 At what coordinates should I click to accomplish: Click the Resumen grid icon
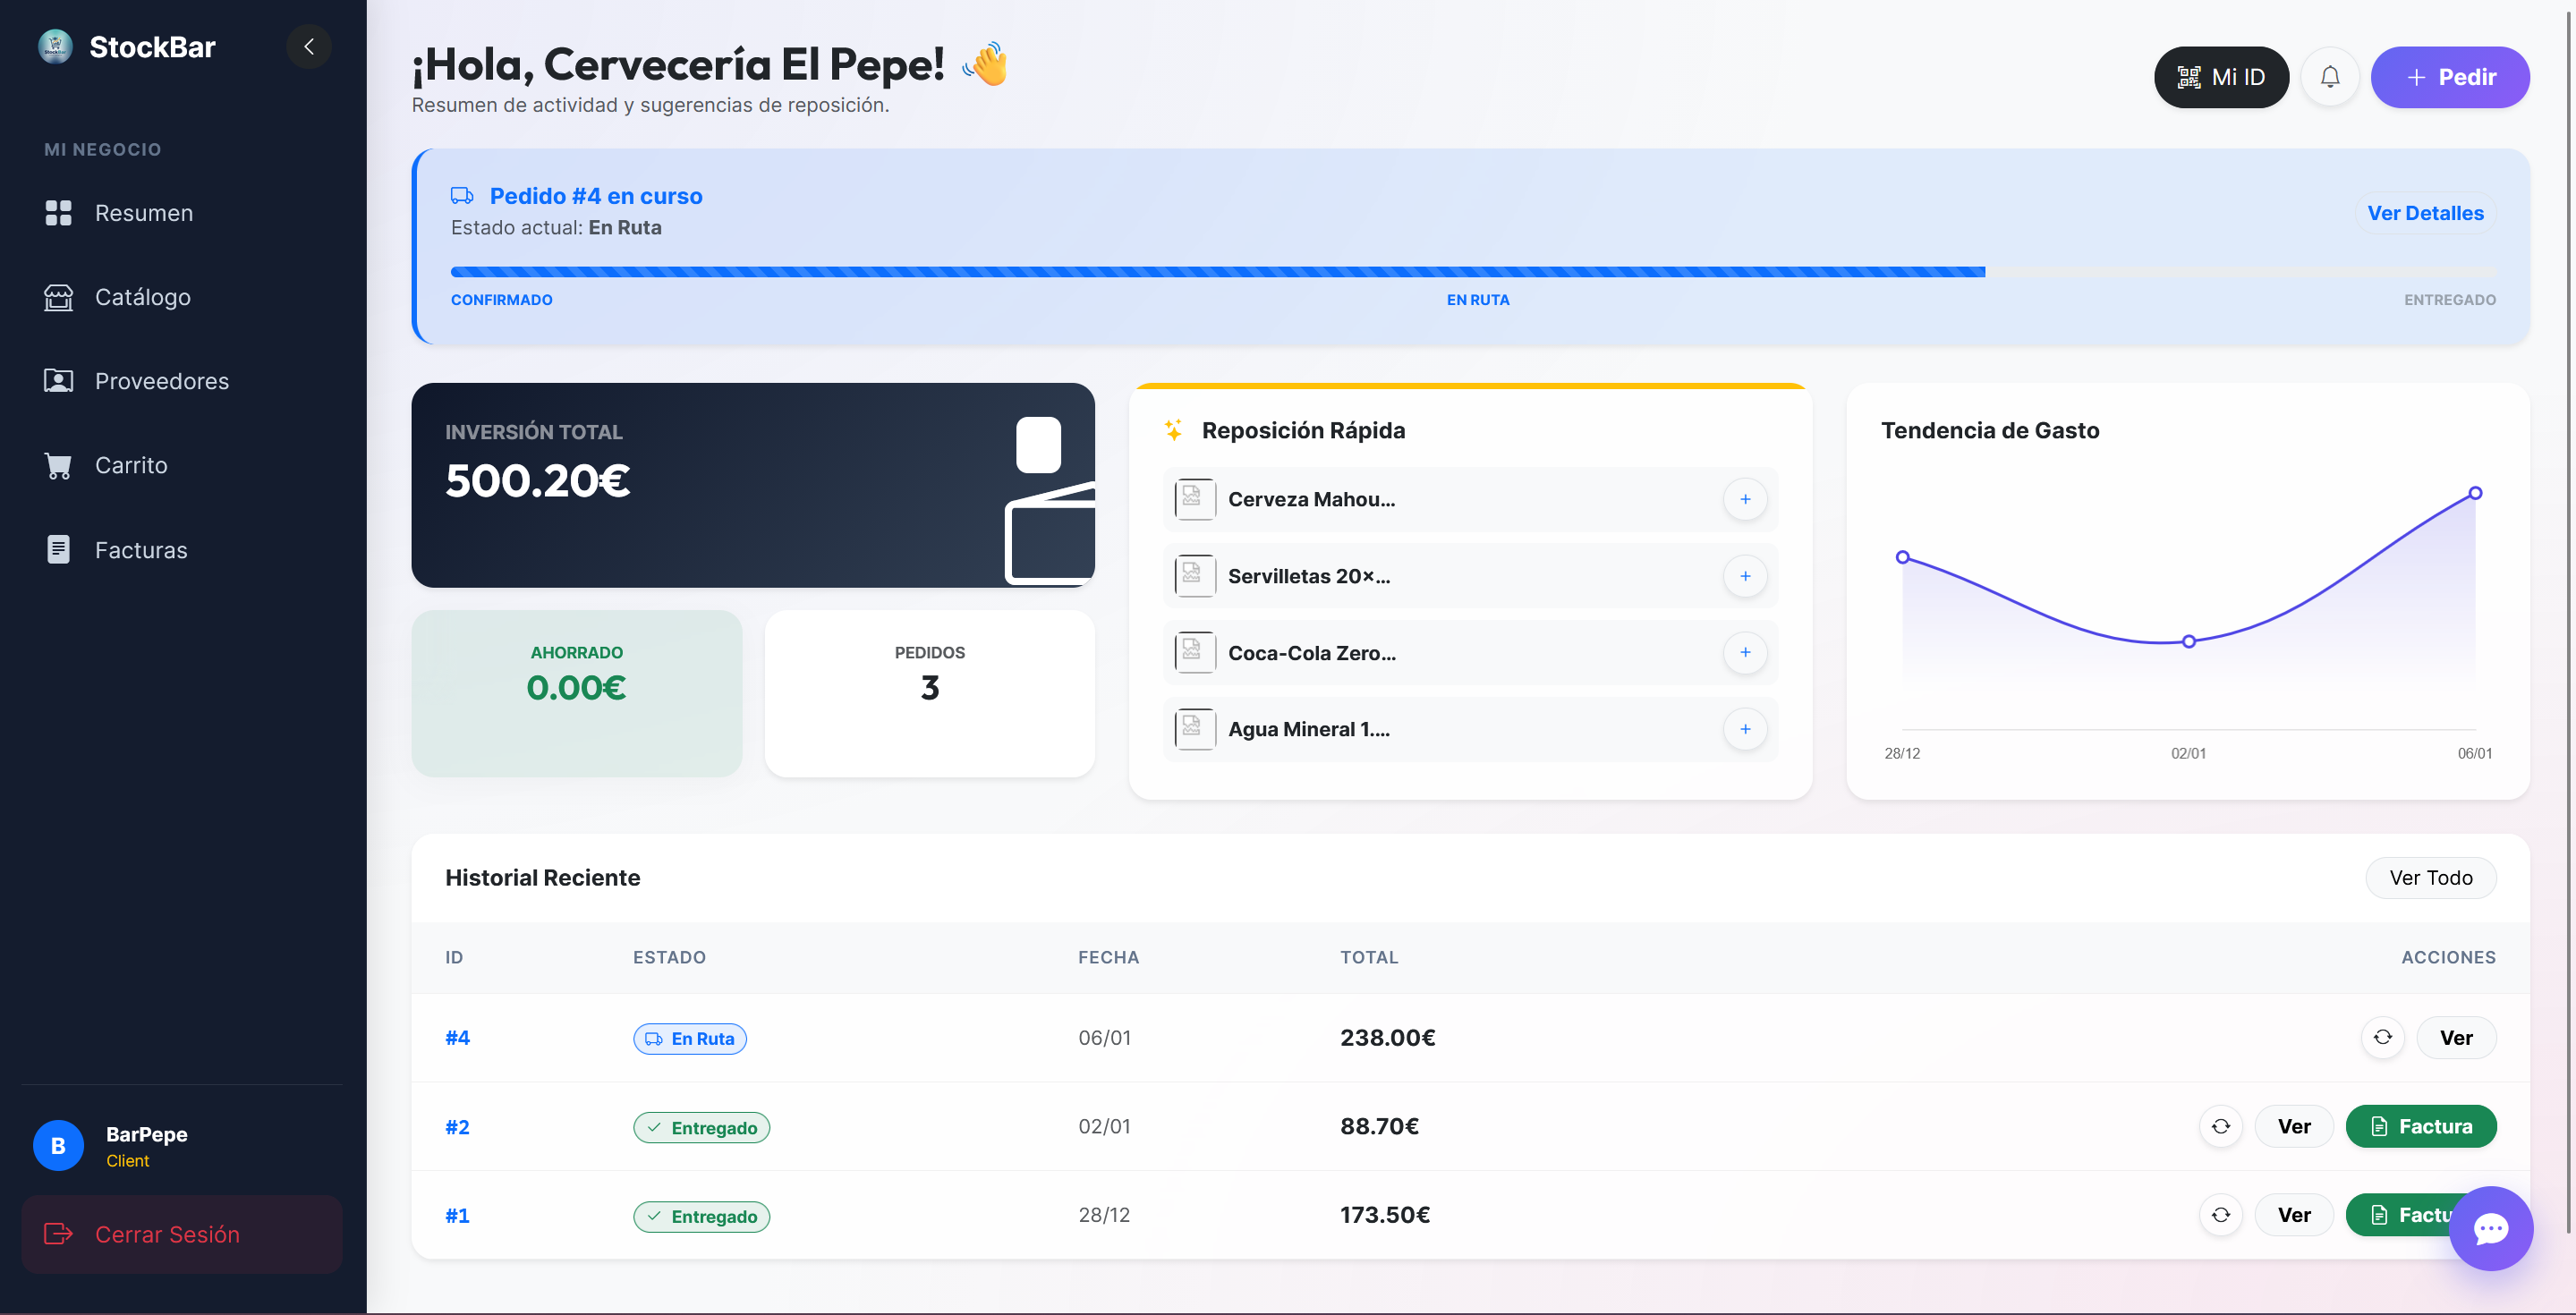pos(58,213)
